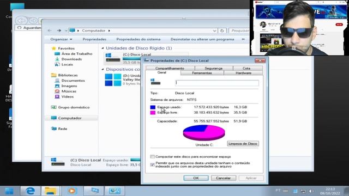The image size is (349, 196).
Task: Click the volume speaker tray icon
Action: click(311, 191)
